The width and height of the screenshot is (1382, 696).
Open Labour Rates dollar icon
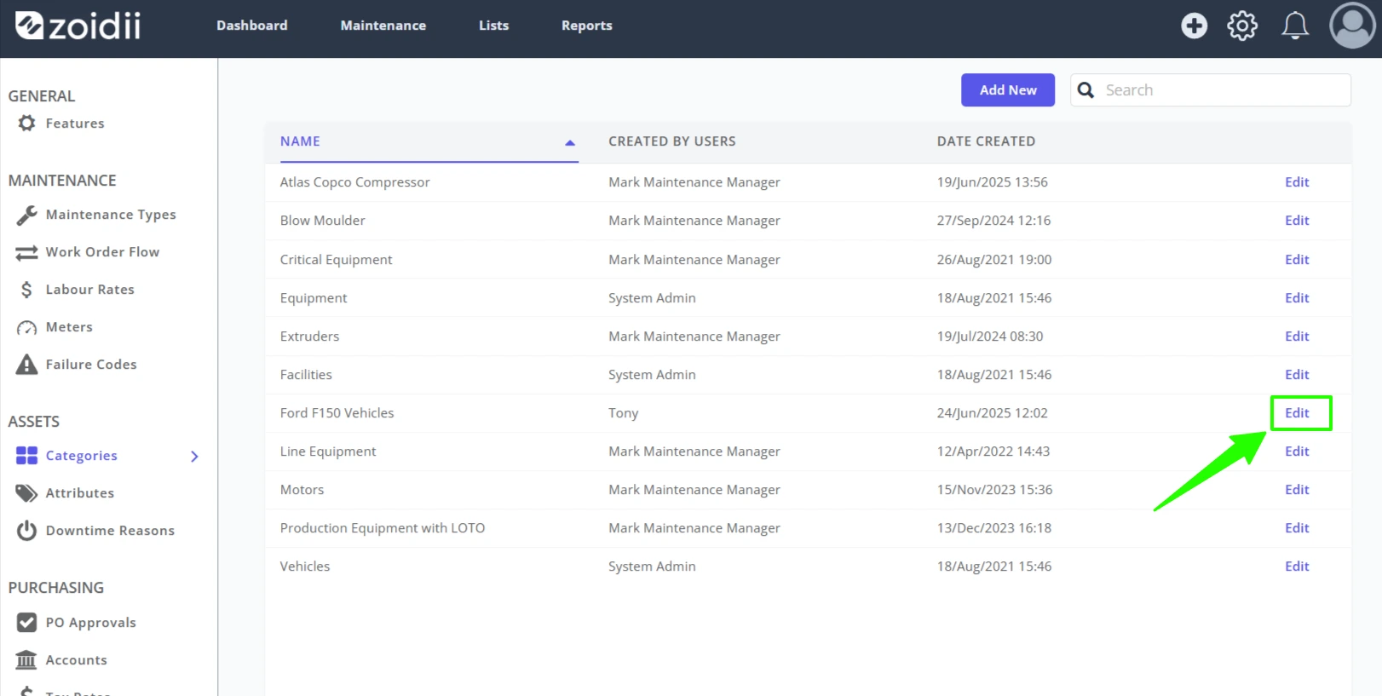pyautogui.click(x=26, y=290)
